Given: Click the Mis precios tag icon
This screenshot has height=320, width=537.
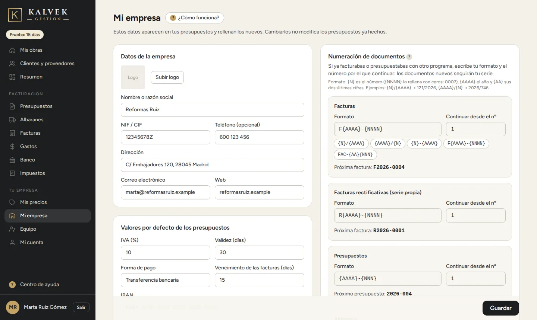Looking at the screenshot, I should click(x=12, y=202).
